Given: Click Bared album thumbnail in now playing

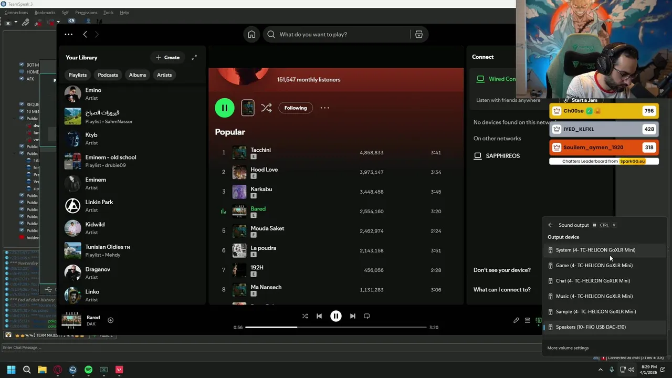Looking at the screenshot, I should tap(71, 320).
